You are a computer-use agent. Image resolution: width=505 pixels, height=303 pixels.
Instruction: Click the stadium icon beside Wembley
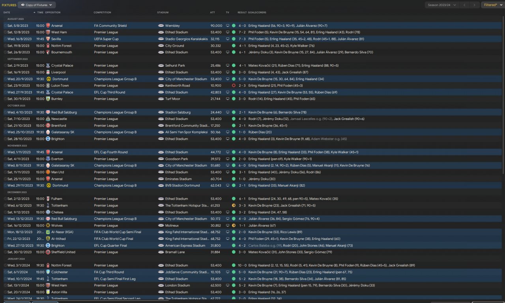161,26
